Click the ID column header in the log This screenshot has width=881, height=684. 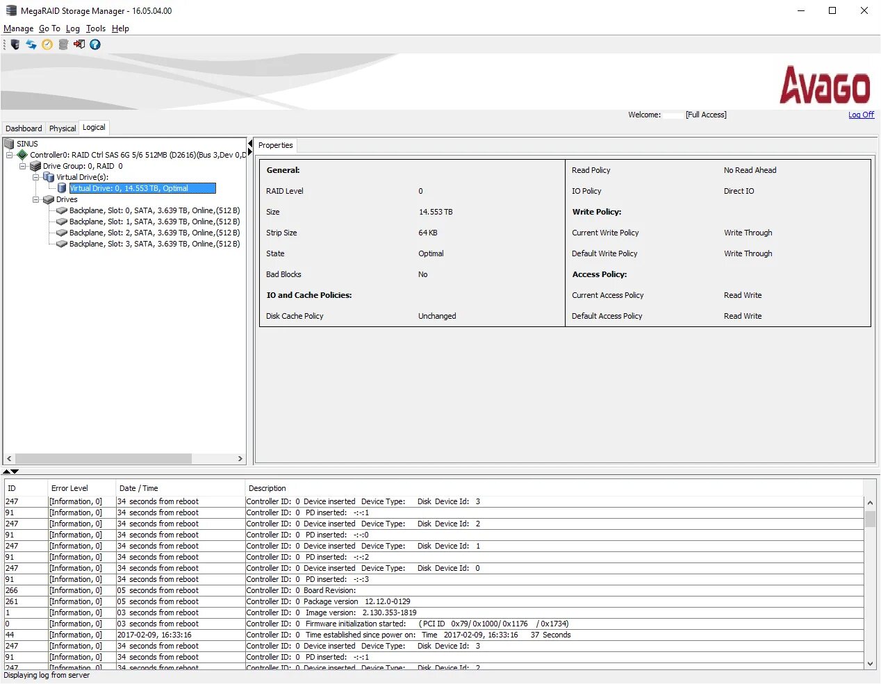click(x=26, y=488)
